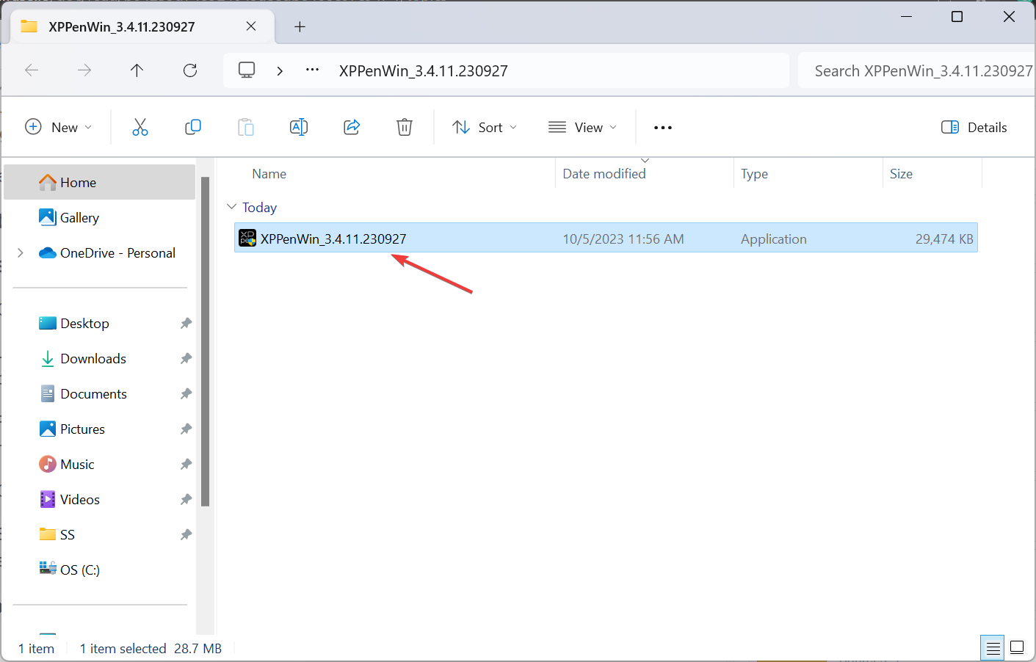Screen dimensions: 1036x662
Task: Open the New dropdown menu
Action: [59, 127]
